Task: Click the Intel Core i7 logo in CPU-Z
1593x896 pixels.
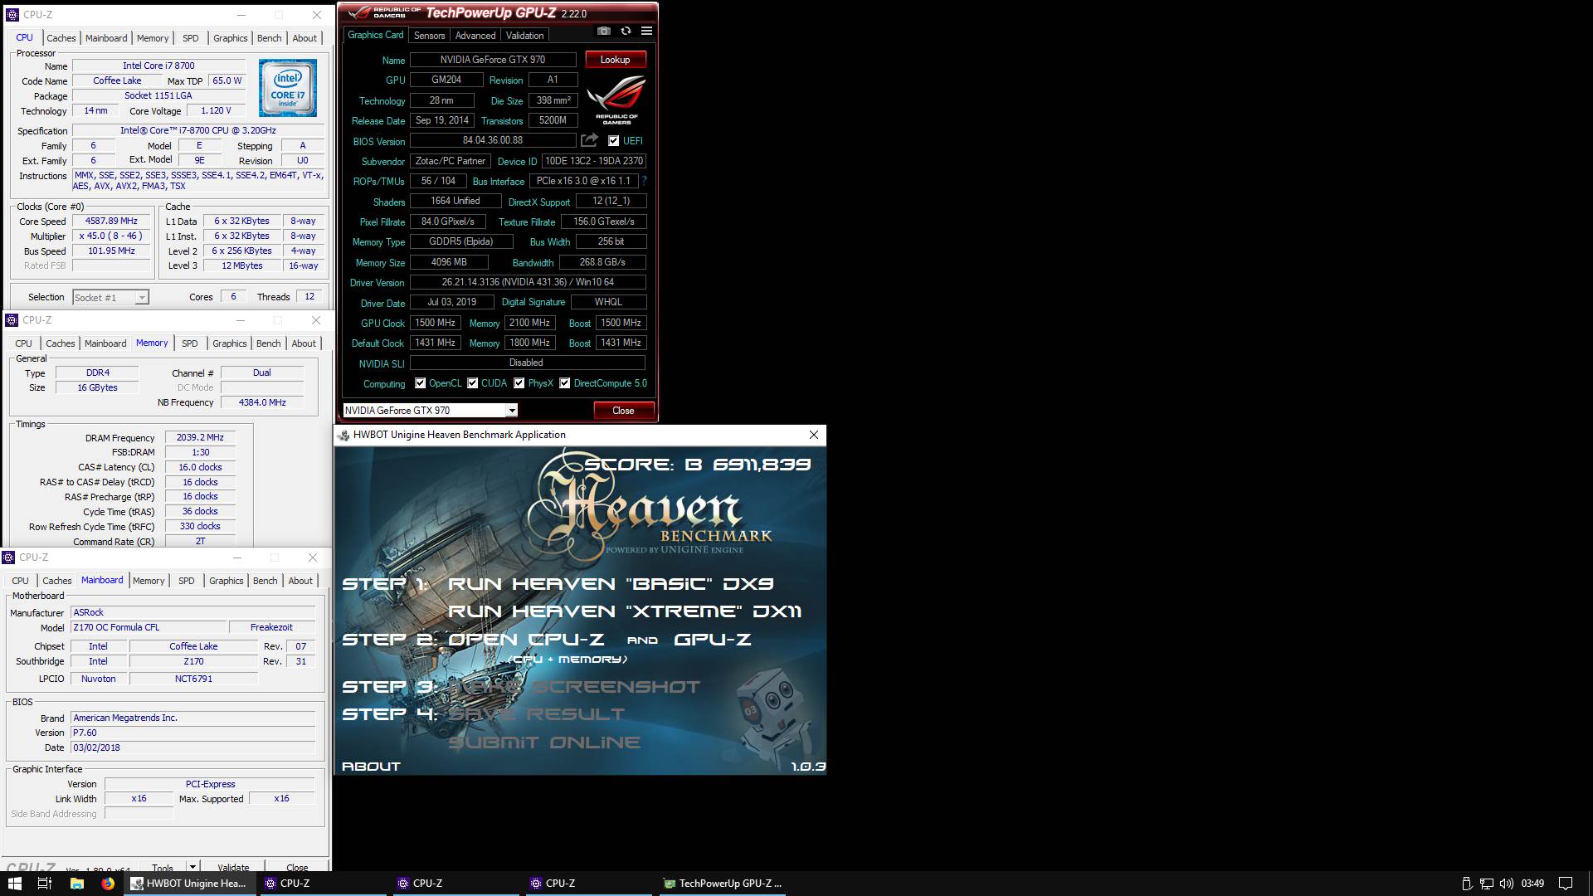Action: pyautogui.click(x=287, y=88)
